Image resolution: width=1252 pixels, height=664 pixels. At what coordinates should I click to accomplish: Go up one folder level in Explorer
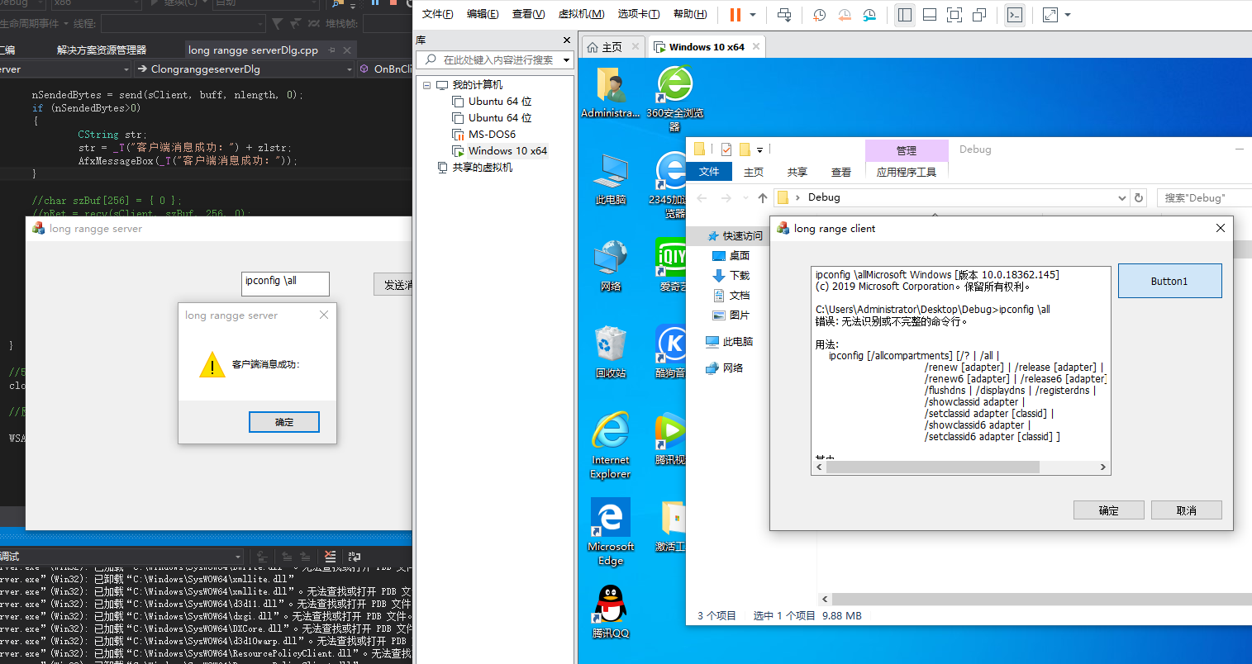click(x=763, y=198)
